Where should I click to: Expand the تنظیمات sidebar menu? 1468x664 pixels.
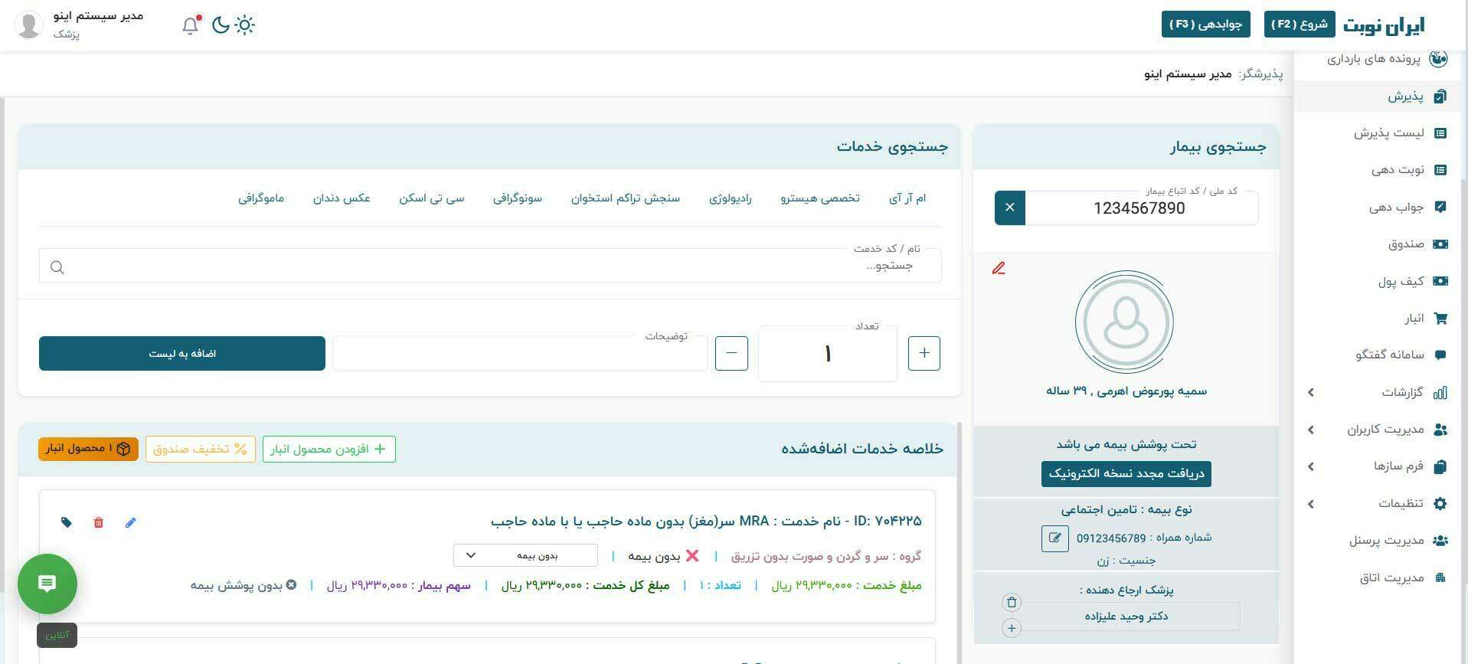click(x=1377, y=504)
